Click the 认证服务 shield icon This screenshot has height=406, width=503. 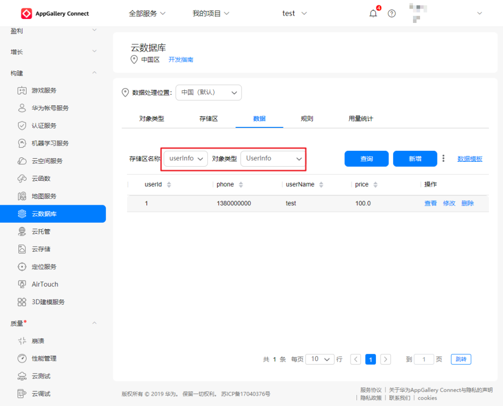[22, 126]
